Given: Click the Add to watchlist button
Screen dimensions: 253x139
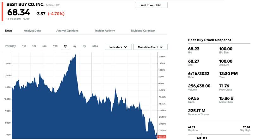Looking at the screenshot, I should (x=151, y=5).
